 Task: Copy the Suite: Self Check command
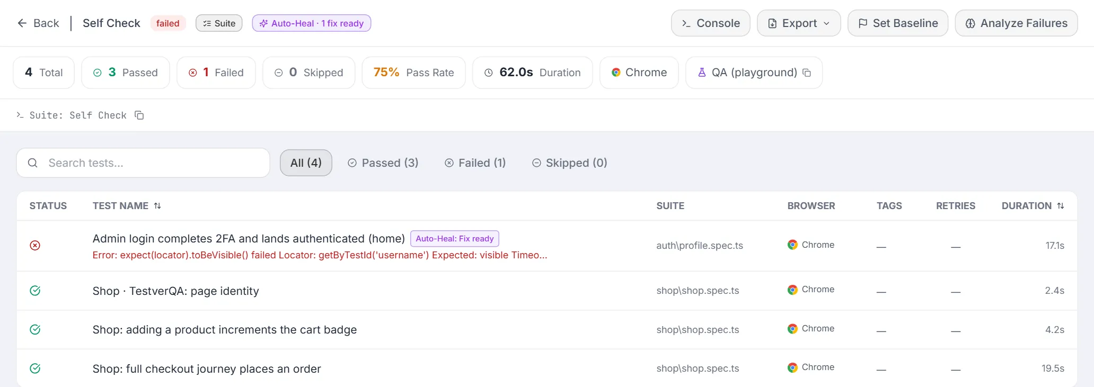pos(139,115)
